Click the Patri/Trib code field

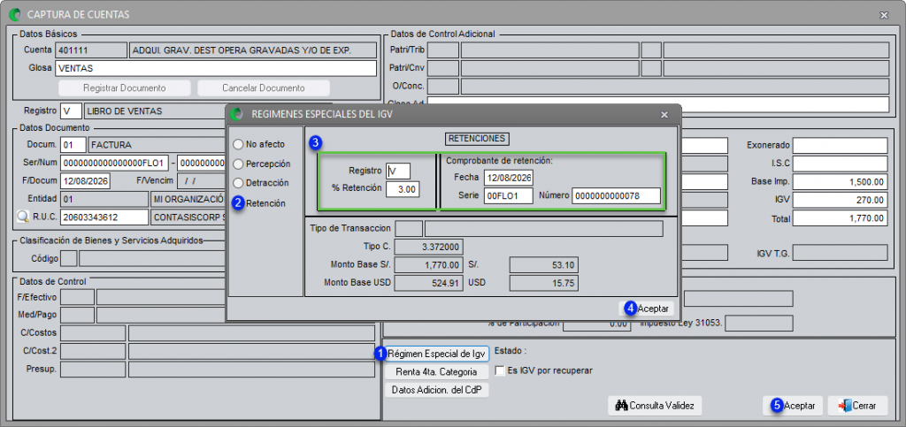443,50
